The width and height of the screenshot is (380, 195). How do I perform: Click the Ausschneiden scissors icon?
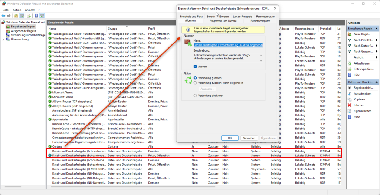350,93
